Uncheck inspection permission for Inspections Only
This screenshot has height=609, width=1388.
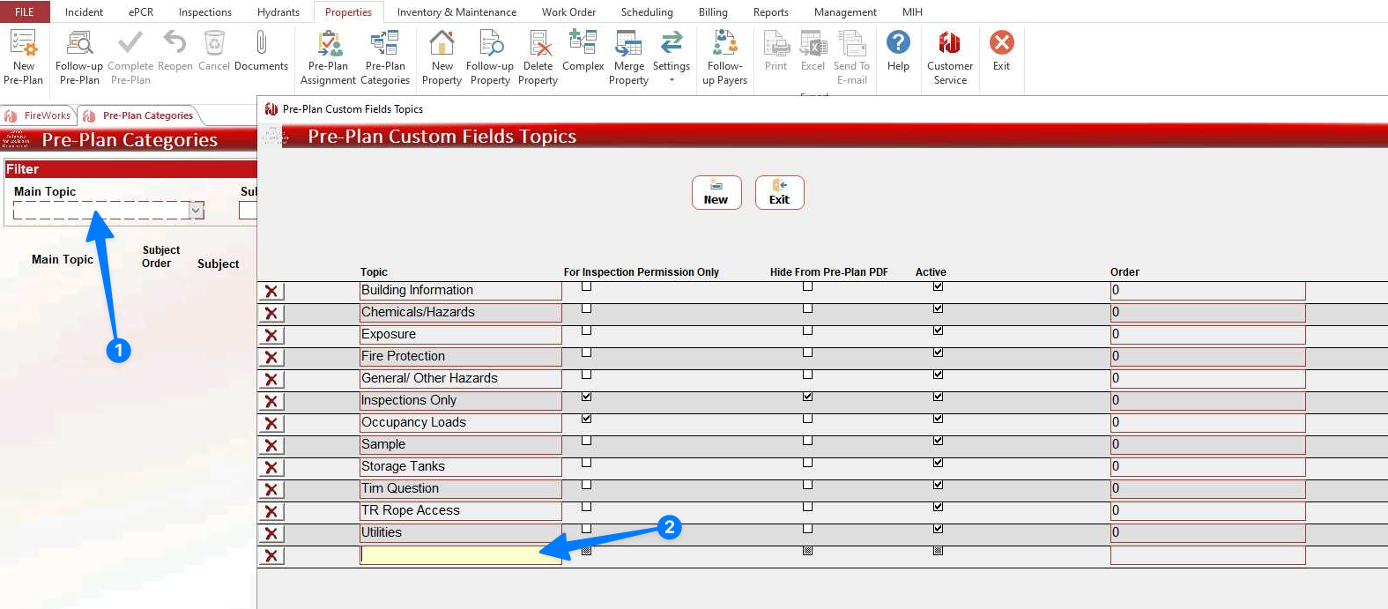click(x=587, y=397)
